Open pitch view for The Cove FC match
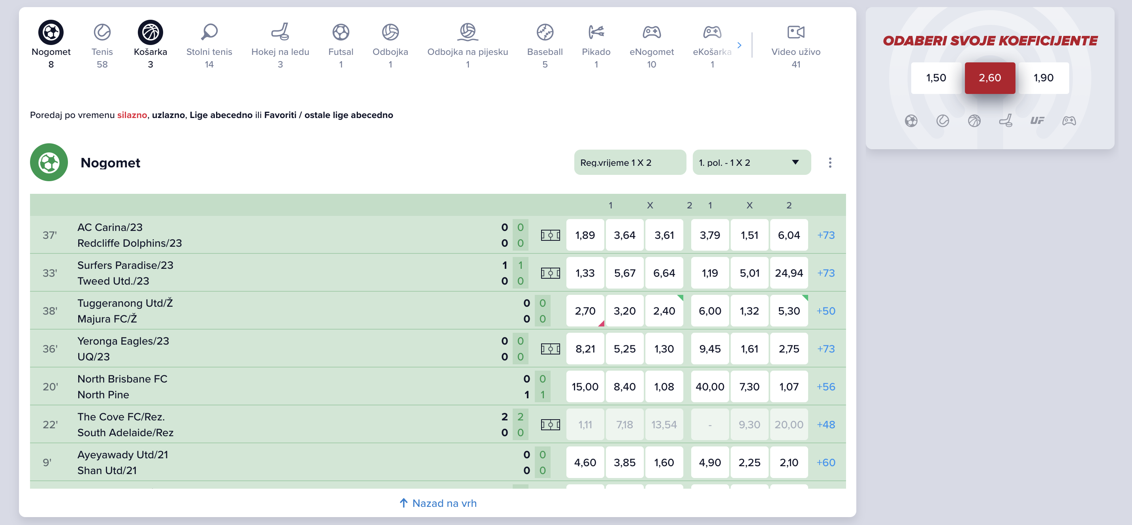Viewport: 1132px width, 525px height. [550, 425]
